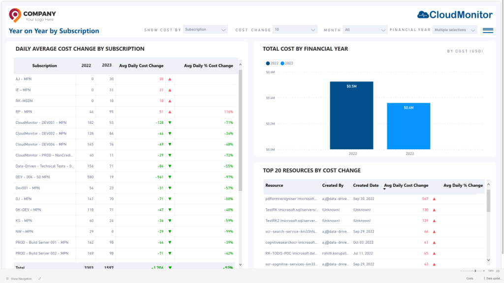
Task: Click green down arrow for CloudMonitor - DEV001 - MPN
Action: (170, 122)
